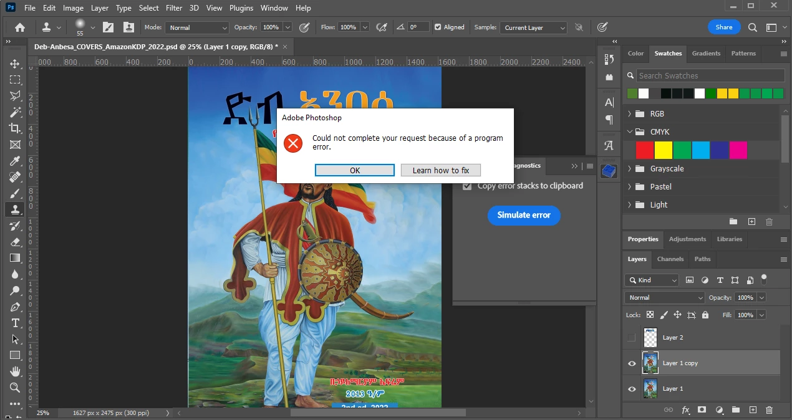Go to the Home screen icon

pos(20,27)
